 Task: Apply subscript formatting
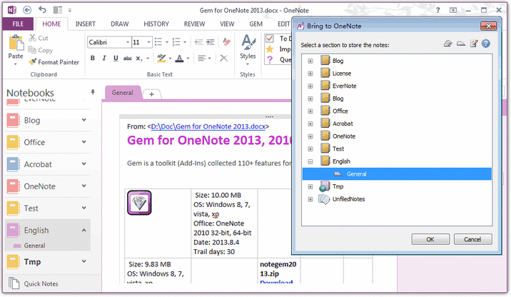tap(139, 59)
